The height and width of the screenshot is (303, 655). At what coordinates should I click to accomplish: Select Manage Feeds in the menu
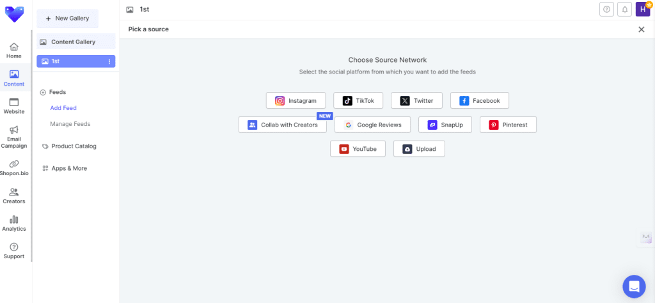coord(70,124)
